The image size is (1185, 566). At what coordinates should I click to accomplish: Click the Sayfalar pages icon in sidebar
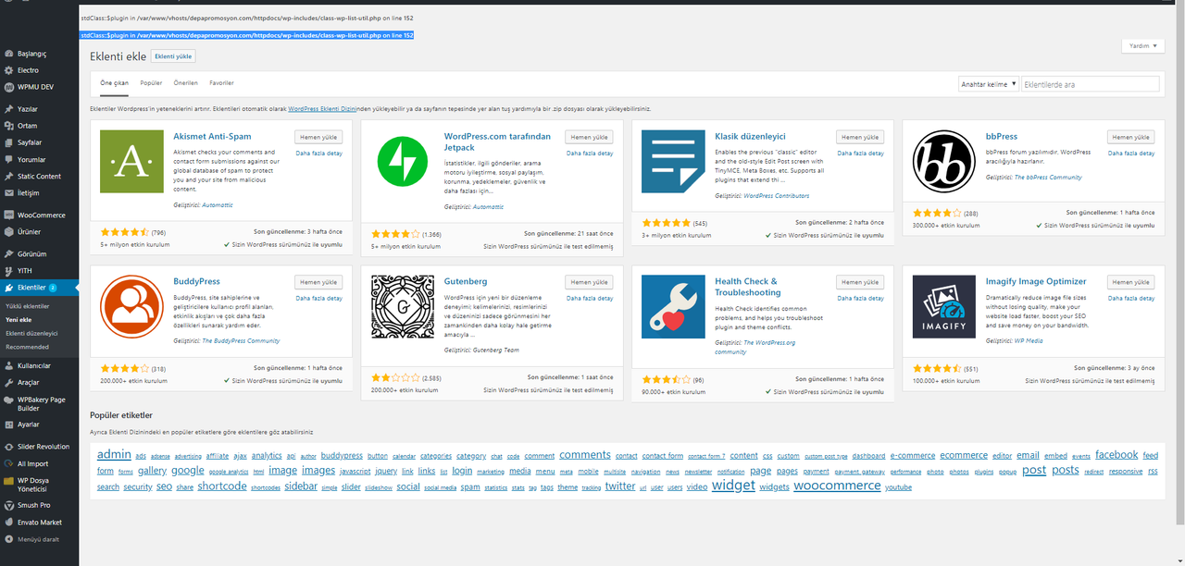pyautogui.click(x=8, y=142)
